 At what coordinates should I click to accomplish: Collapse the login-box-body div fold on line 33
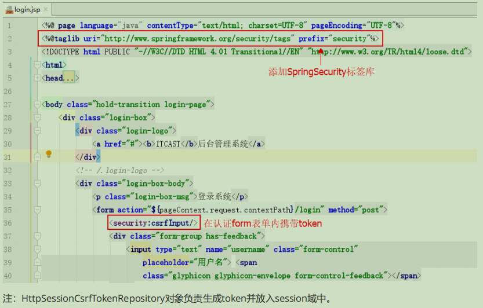click(37, 184)
